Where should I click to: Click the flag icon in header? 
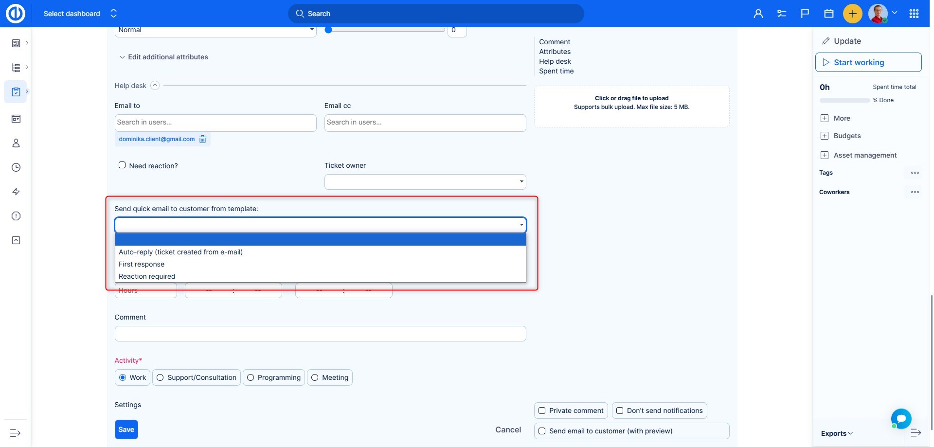pyautogui.click(x=805, y=14)
